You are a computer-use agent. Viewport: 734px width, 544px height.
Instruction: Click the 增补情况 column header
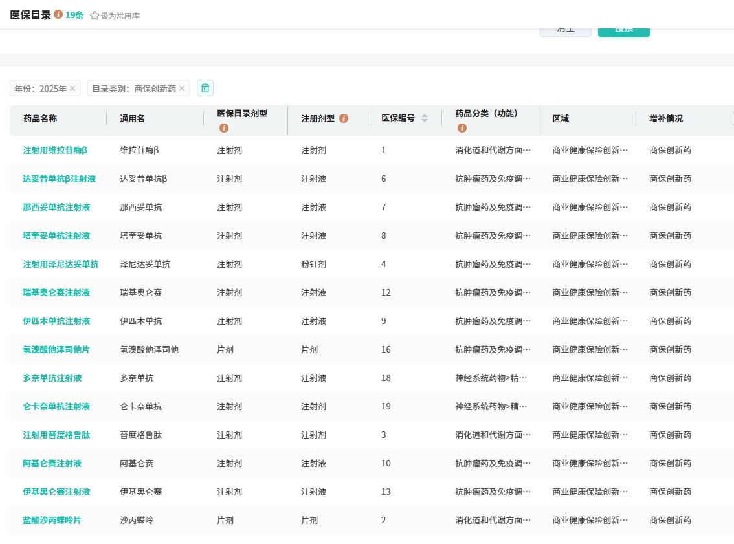pyautogui.click(x=666, y=118)
